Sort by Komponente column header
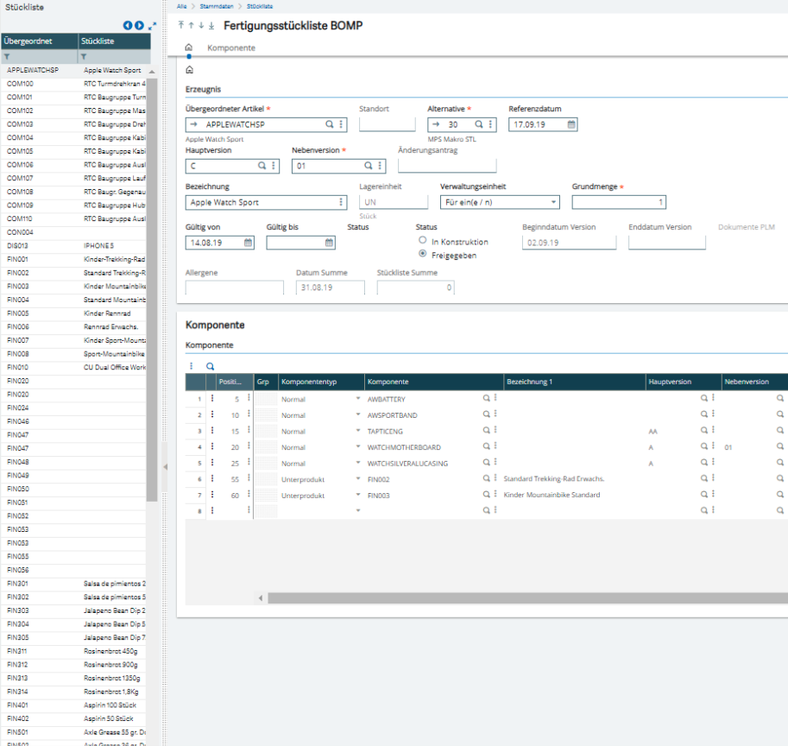Image resolution: width=788 pixels, height=746 pixels. [x=433, y=382]
